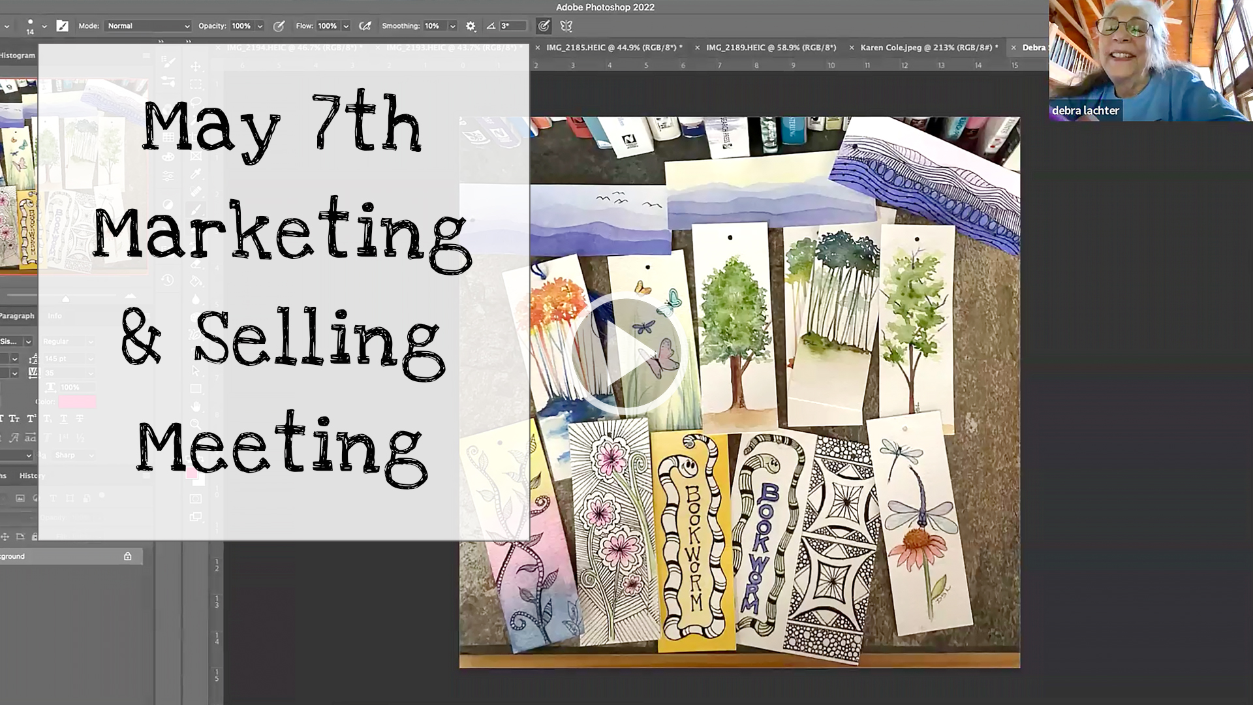1253x705 pixels.
Task: Toggle Quick Mask mode
Action: pos(195,499)
